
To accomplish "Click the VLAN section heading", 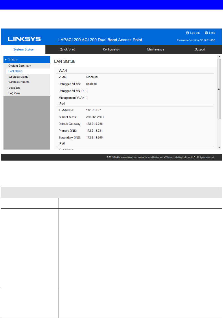I will click(x=62, y=71).
